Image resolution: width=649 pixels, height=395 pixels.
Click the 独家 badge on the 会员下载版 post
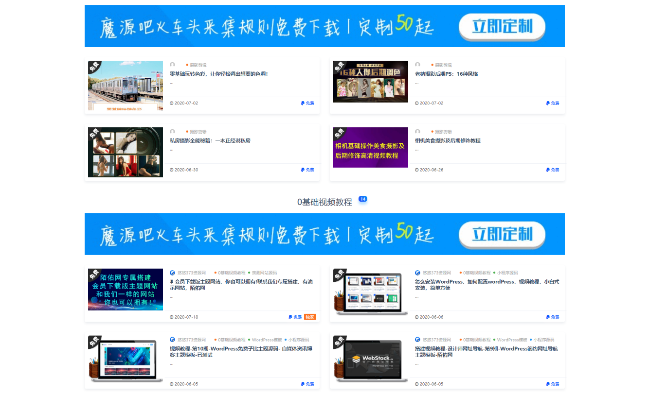pos(309,317)
